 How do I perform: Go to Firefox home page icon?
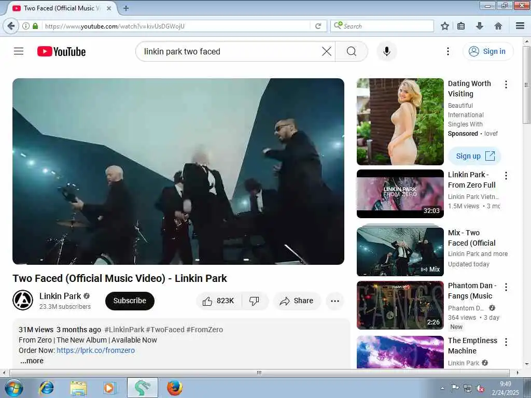coord(498,26)
